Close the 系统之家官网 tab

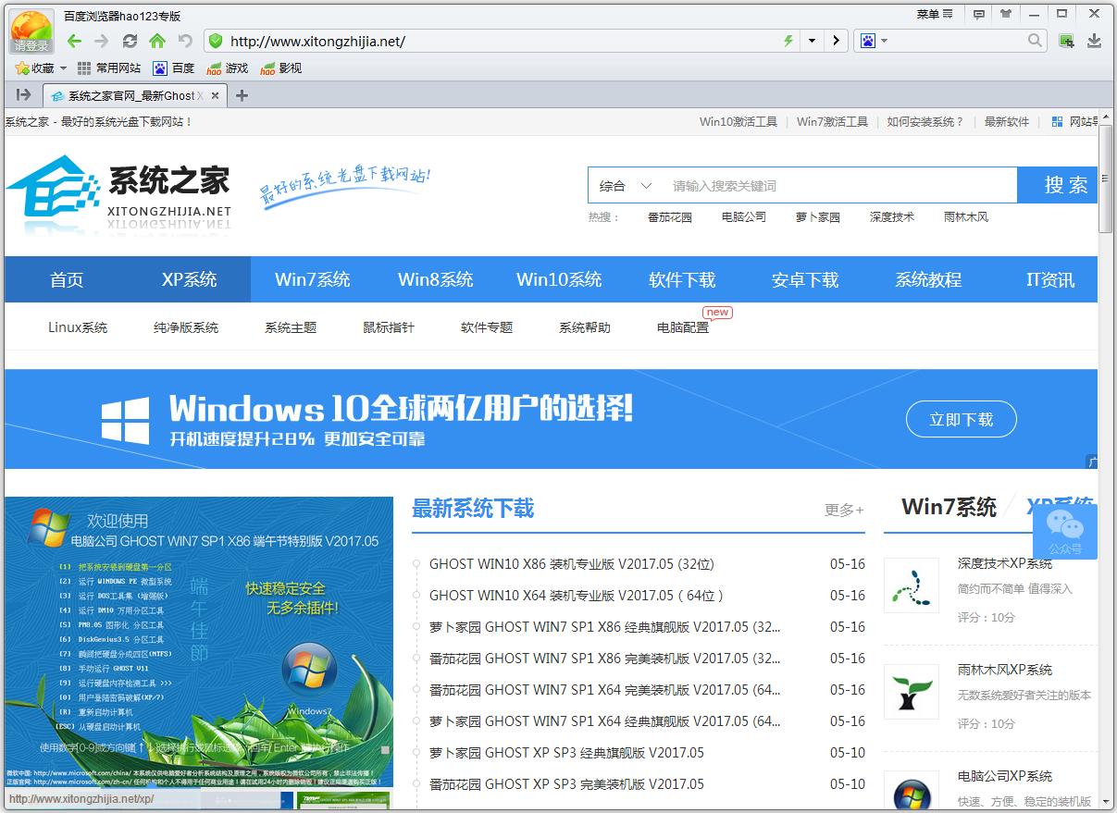pos(216,95)
